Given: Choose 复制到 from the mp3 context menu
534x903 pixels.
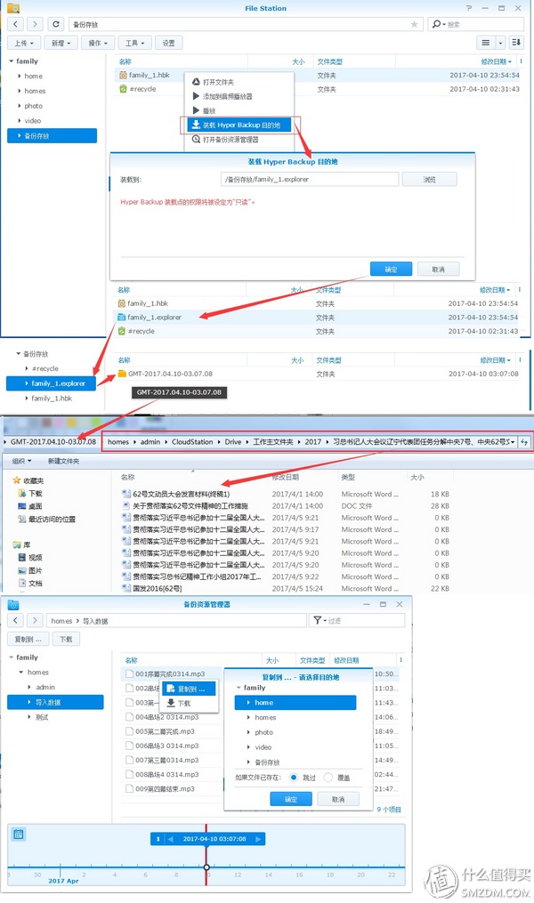Looking at the screenshot, I should pos(190,689).
